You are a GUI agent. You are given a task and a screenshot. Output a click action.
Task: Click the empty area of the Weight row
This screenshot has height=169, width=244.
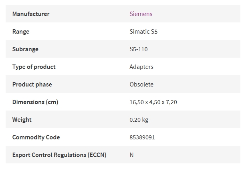(x=194, y=120)
